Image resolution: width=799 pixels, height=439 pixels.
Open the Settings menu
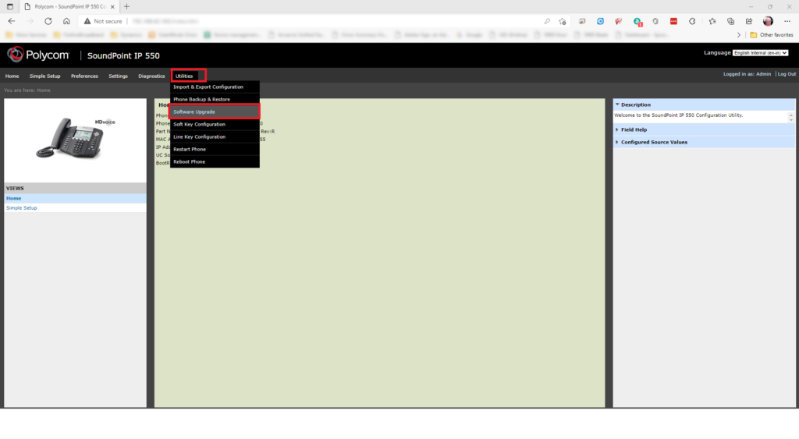tap(118, 76)
